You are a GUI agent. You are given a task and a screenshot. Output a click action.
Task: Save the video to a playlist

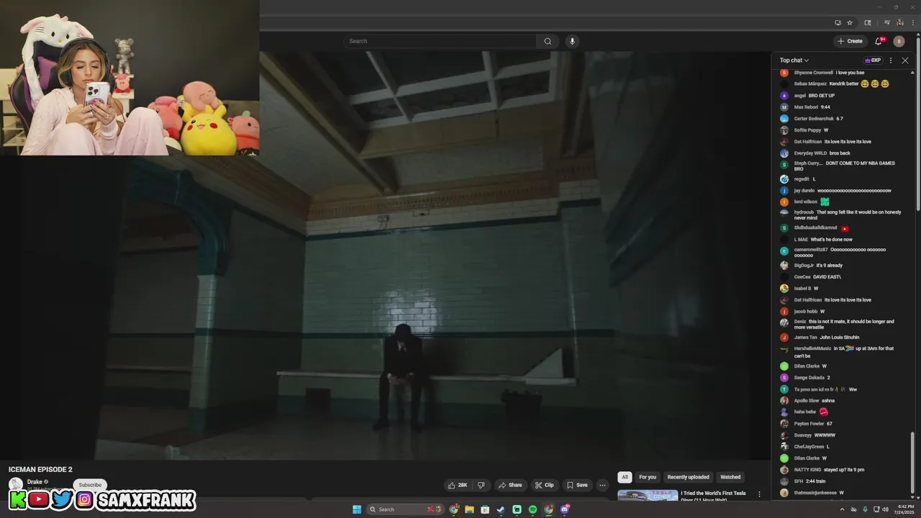click(577, 485)
